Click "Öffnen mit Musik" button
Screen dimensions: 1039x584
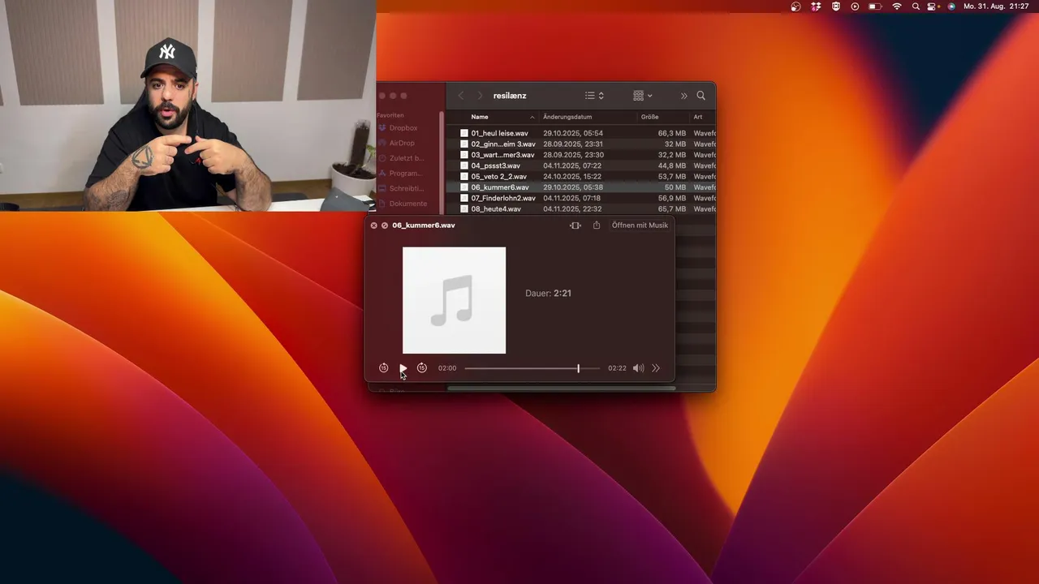[640, 225]
